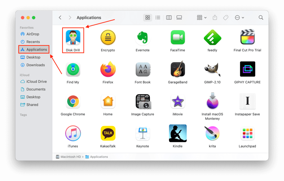Screen dimensions: 284x181
Task: Open the Group By dropdown
Action: click(202, 18)
